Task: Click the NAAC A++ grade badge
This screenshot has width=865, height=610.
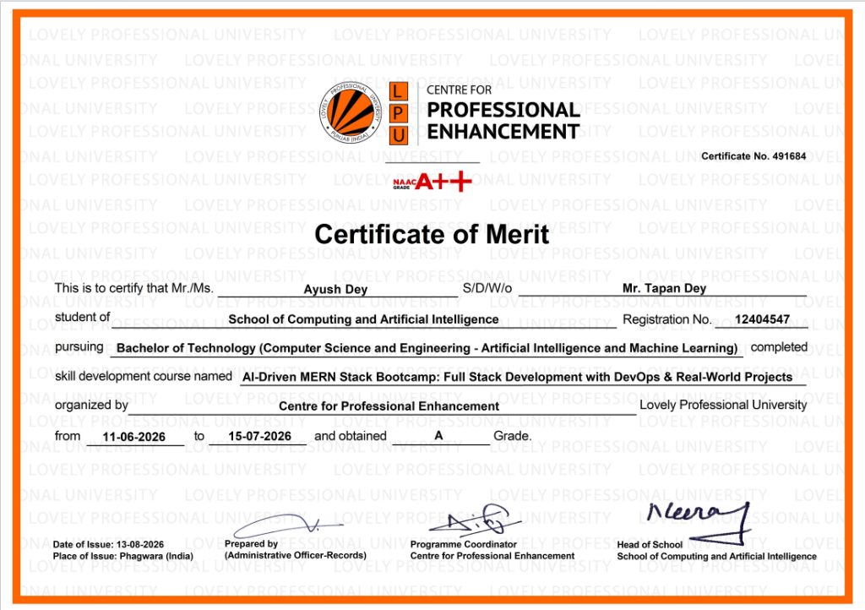Action: [x=432, y=181]
